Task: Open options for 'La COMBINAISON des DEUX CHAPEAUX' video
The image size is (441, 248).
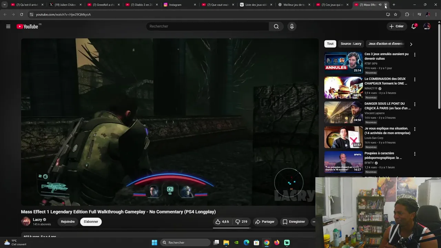Action: coord(415,80)
